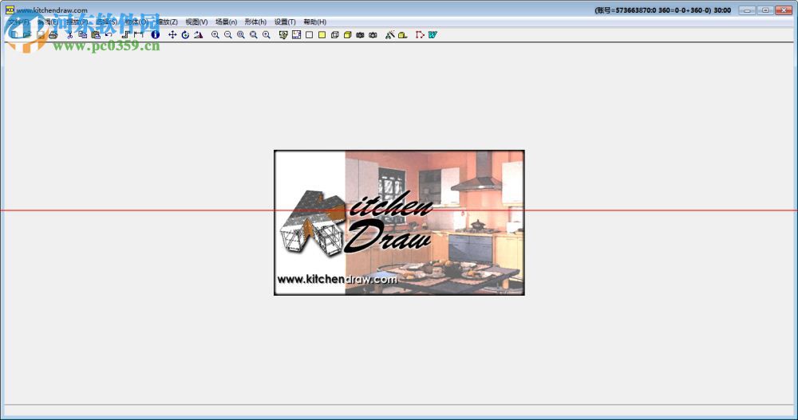Select the dimension measure tool icon
798x420 pixels.
pos(138,34)
